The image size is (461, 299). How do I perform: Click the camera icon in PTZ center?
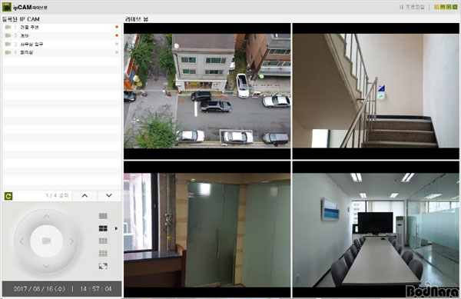coord(46,241)
